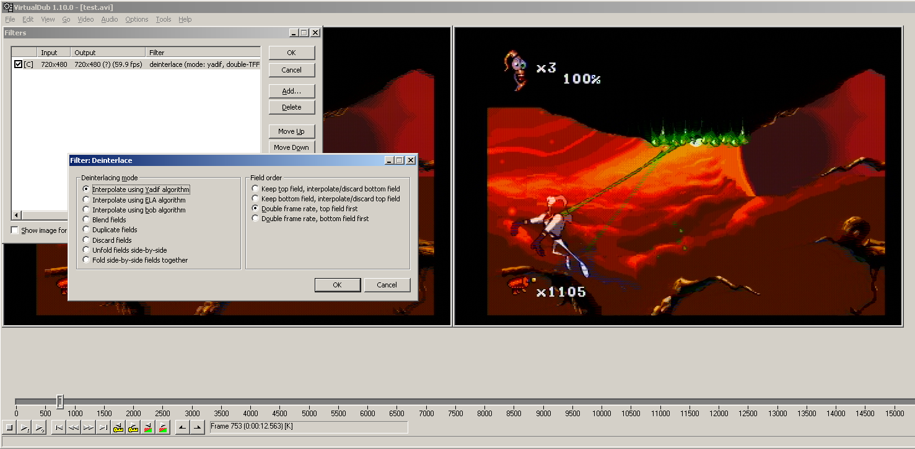
Task: Open the Edit menu
Action: [x=28, y=19]
